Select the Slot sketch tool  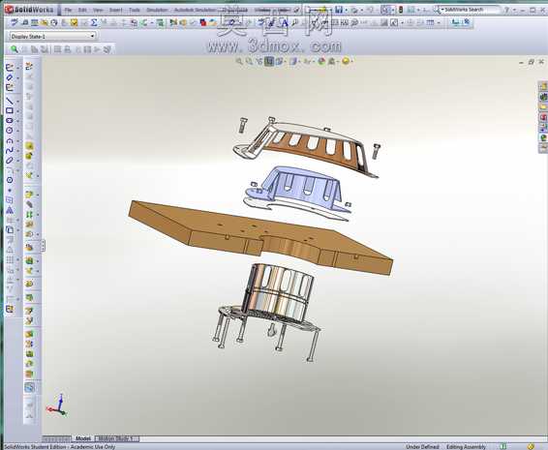[10, 121]
